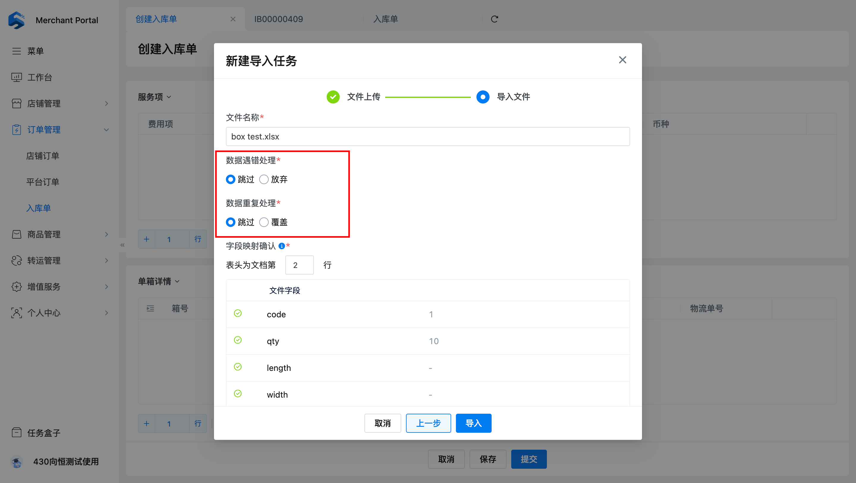This screenshot has height=483, width=856.
Task: Click the blue 导入 button
Action: tap(473, 423)
